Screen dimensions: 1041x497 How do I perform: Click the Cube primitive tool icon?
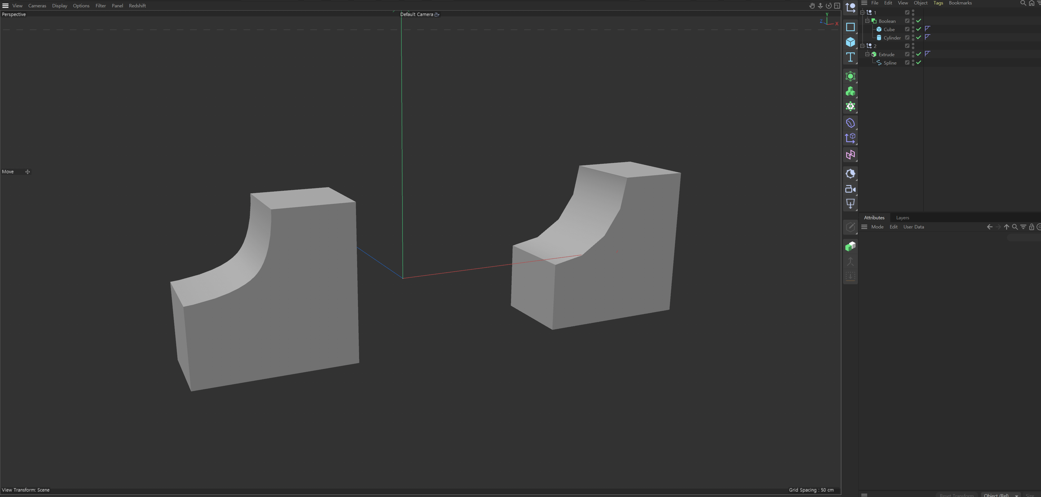click(850, 42)
